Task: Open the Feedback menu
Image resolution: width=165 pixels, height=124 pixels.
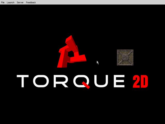Action: [x=31, y=2]
